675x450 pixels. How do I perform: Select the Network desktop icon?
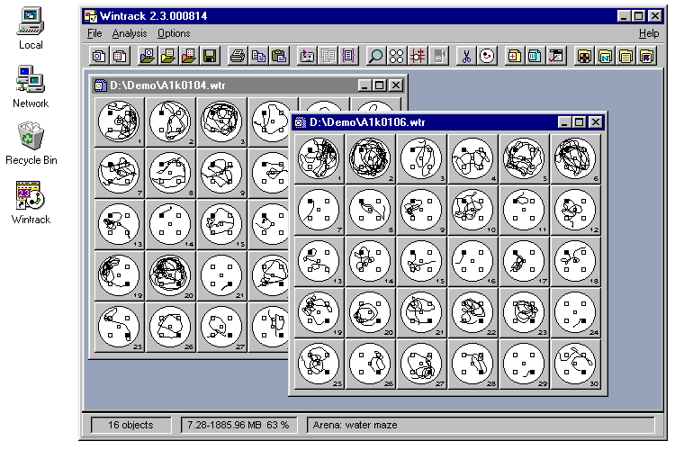point(31,86)
